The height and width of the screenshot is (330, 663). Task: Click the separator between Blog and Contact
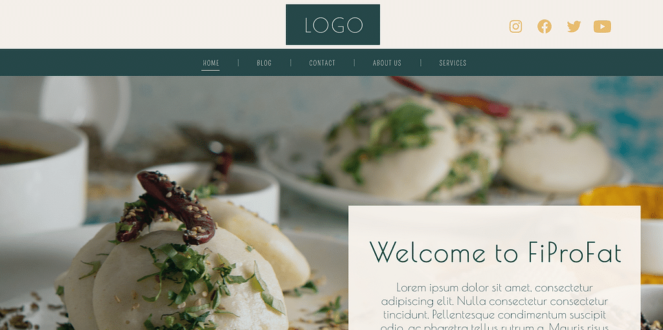(x=291, y=63)
